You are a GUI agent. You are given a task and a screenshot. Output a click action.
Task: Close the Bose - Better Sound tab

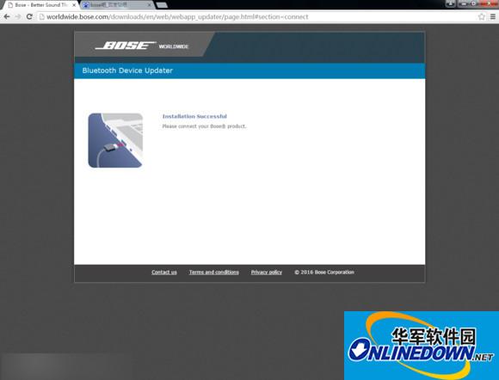click(74, 5)
